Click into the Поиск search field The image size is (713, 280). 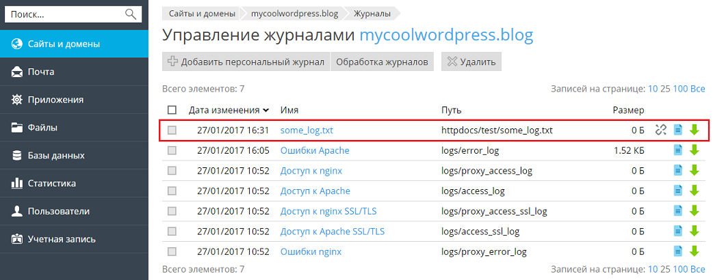click(65, 14)
